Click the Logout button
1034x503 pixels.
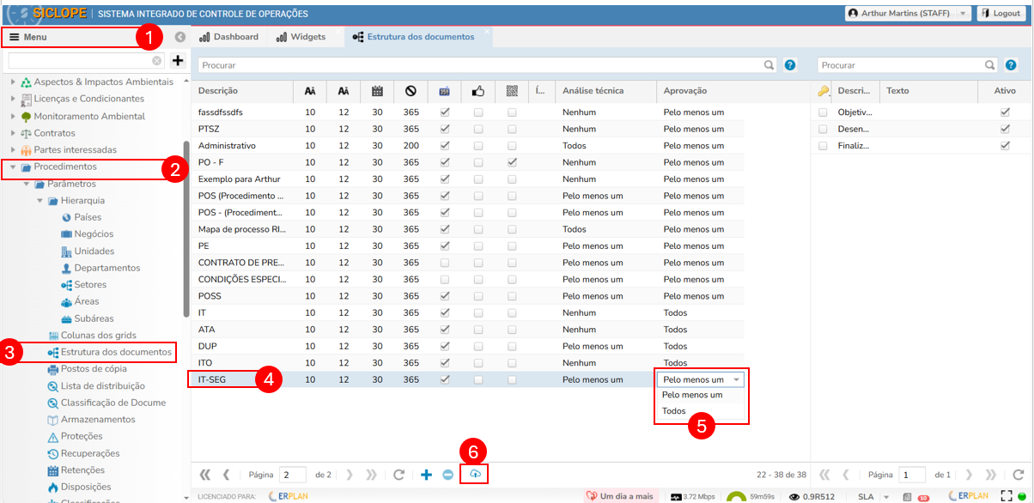point(1000,14)
